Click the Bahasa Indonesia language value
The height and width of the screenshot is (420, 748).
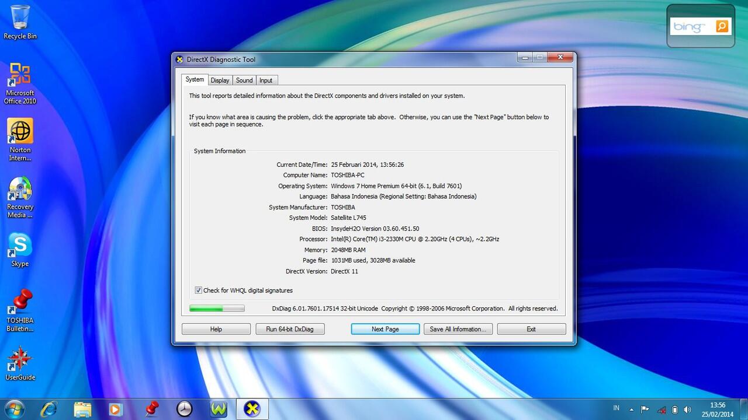click(x=403, y=197)
